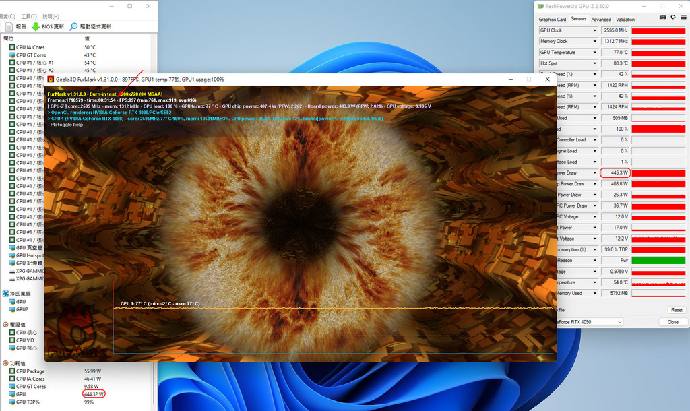
Task: Click the FurMark GPU temperature graph line
Action: [333, 308]
